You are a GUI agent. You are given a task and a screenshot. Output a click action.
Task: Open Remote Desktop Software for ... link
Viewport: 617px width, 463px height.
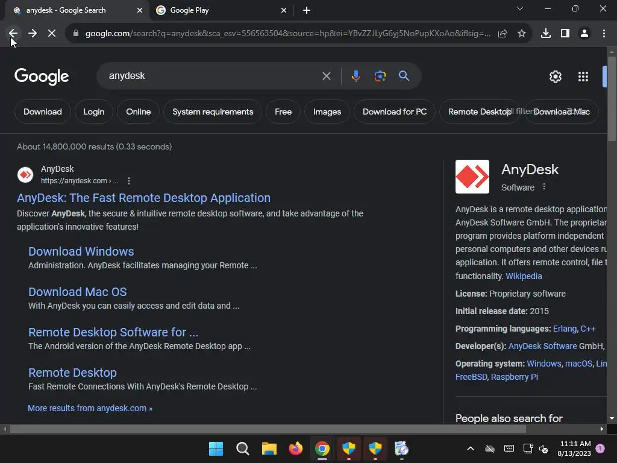(113, 332)
